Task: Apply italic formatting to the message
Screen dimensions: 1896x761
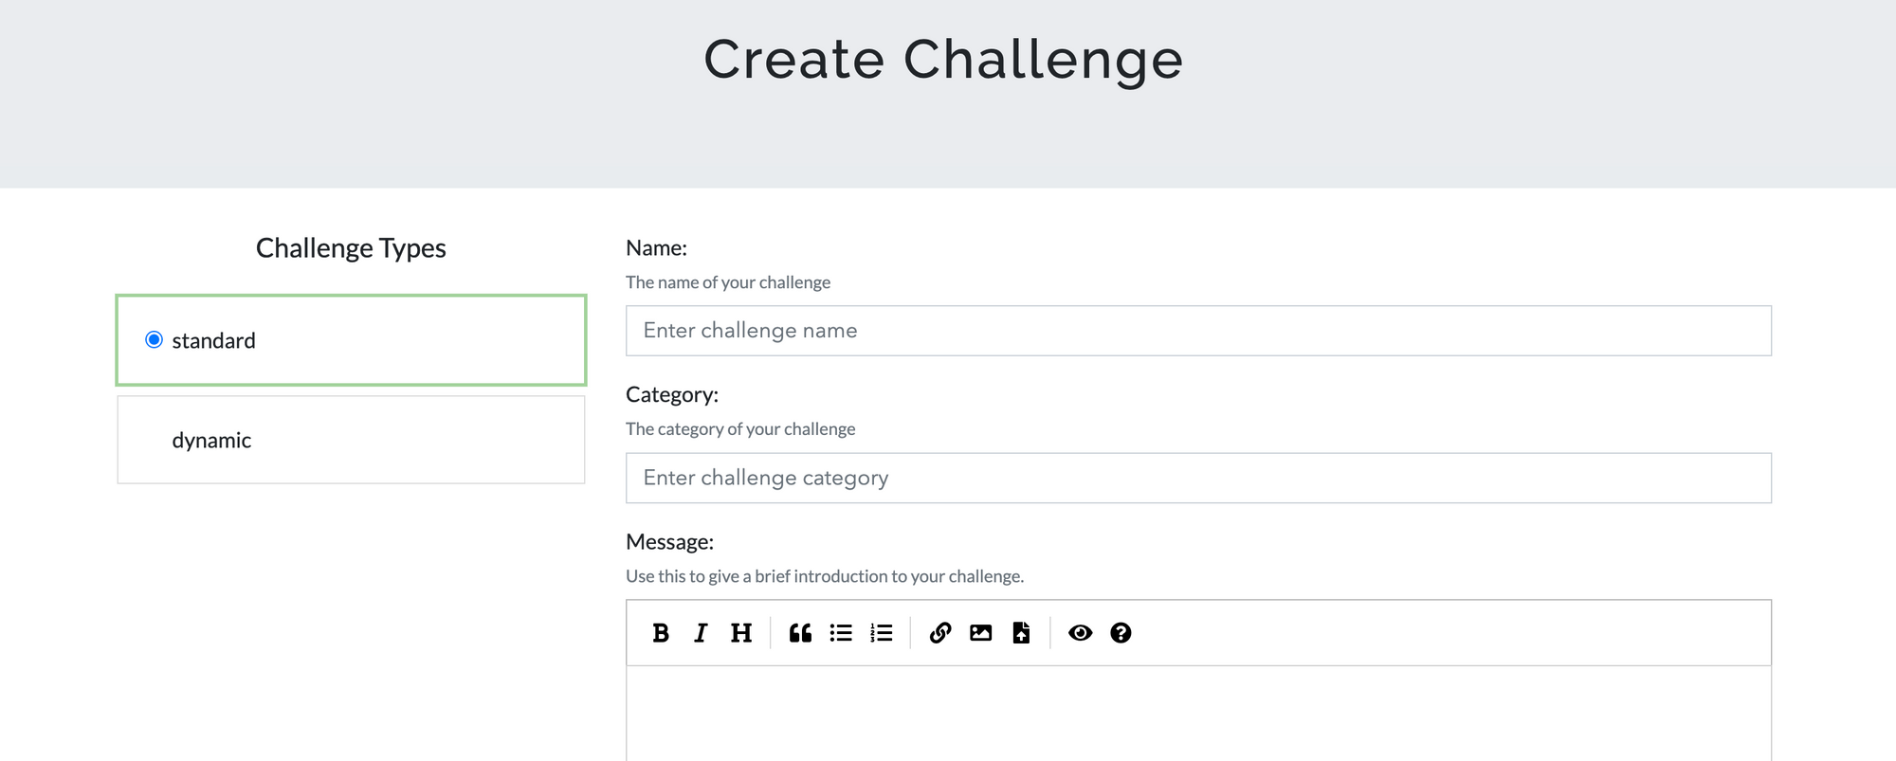Action: click(x=701, y=633)
